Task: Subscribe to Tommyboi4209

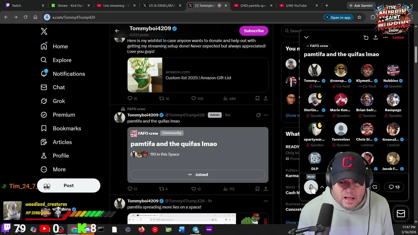Action: (x=254, y=31)
